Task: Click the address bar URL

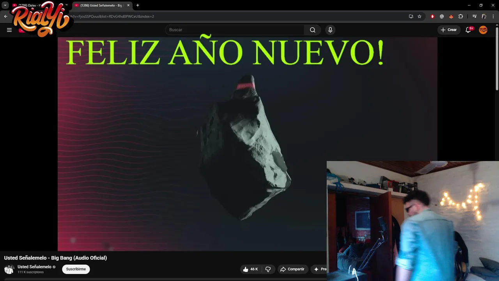Action: coord(111,16)
